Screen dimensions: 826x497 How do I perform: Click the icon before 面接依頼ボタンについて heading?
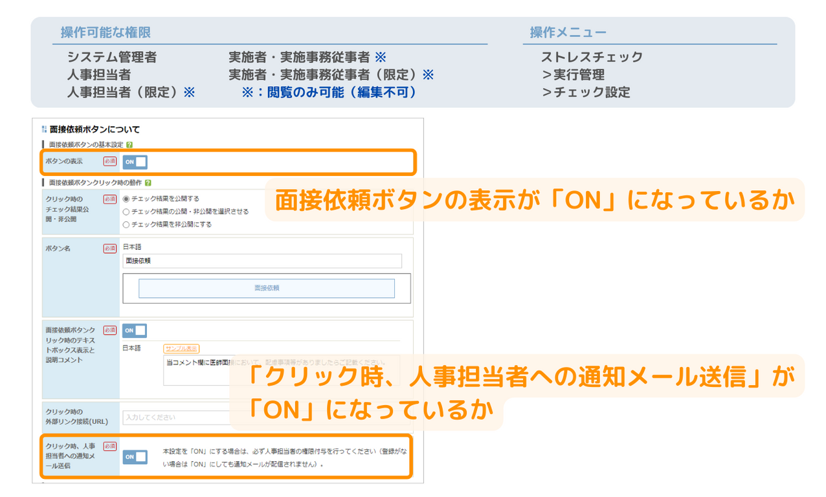(44, 129)
